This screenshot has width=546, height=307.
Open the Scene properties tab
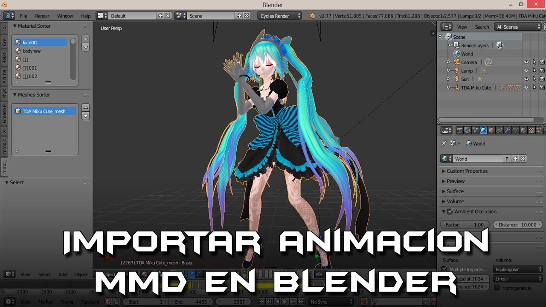click(475, 130)
